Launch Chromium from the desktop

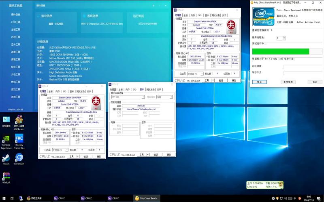coord(19,158)
